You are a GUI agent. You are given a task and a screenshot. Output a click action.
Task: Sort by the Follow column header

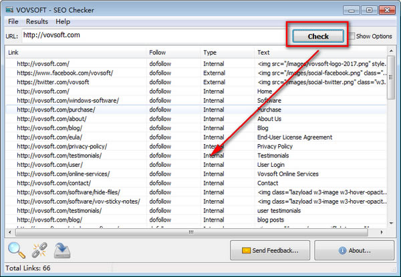point(173,52)
